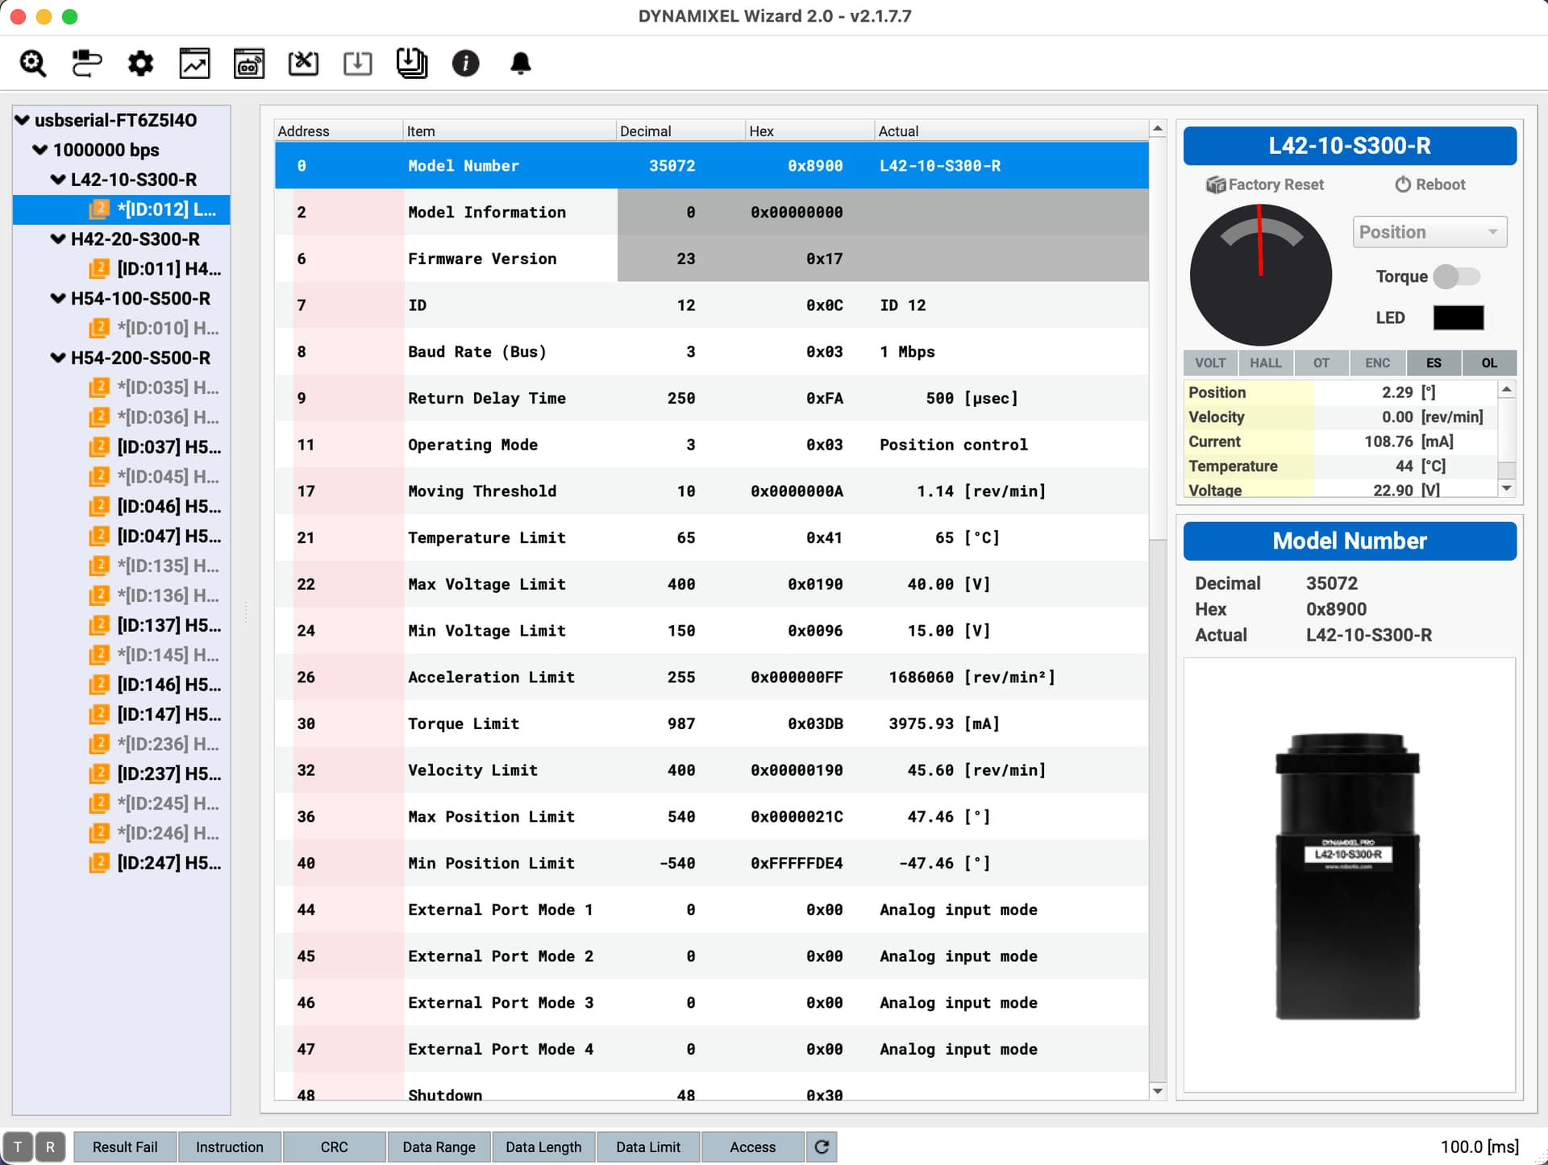Select the *[ID:010] device tree row
Viewport: 1548px width, 1165px height.
click(121, 328)
